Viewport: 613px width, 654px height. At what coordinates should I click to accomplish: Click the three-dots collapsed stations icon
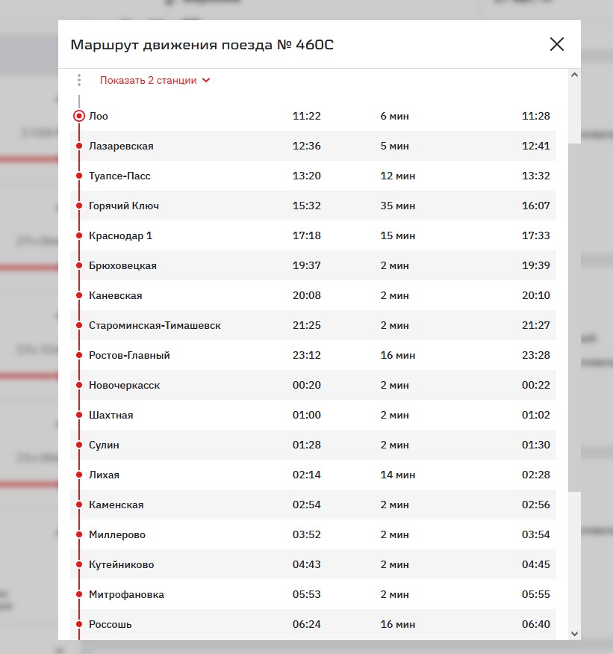pyautogui.click(x=79, y=80)
